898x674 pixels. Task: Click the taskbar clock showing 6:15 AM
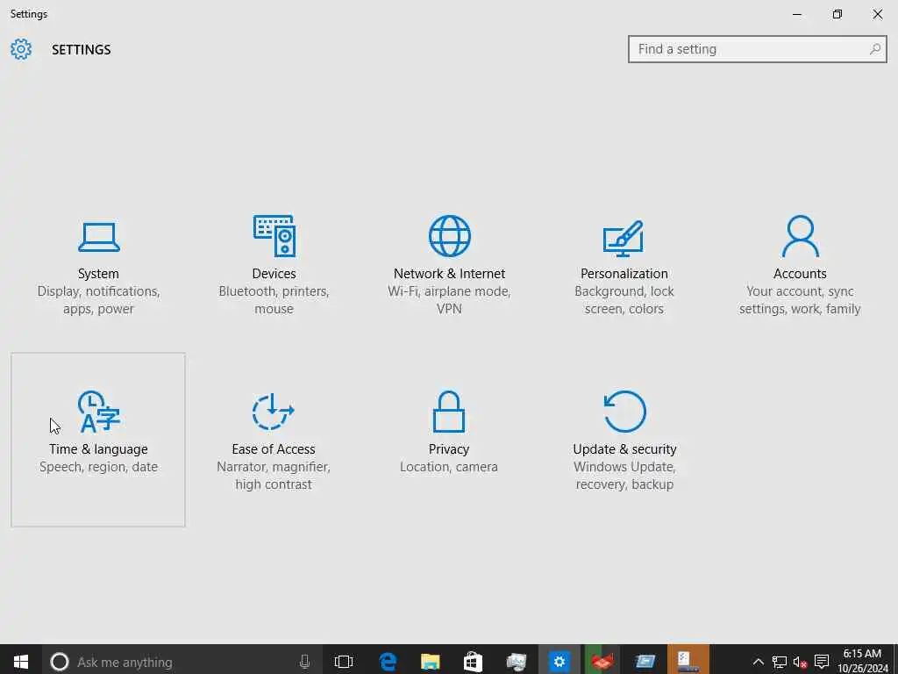pos(863,661)
